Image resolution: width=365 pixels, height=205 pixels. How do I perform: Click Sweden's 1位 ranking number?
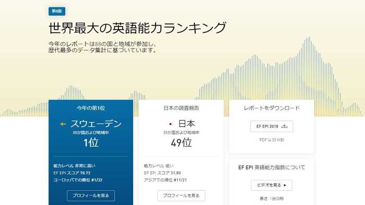[x=91, y=142]
